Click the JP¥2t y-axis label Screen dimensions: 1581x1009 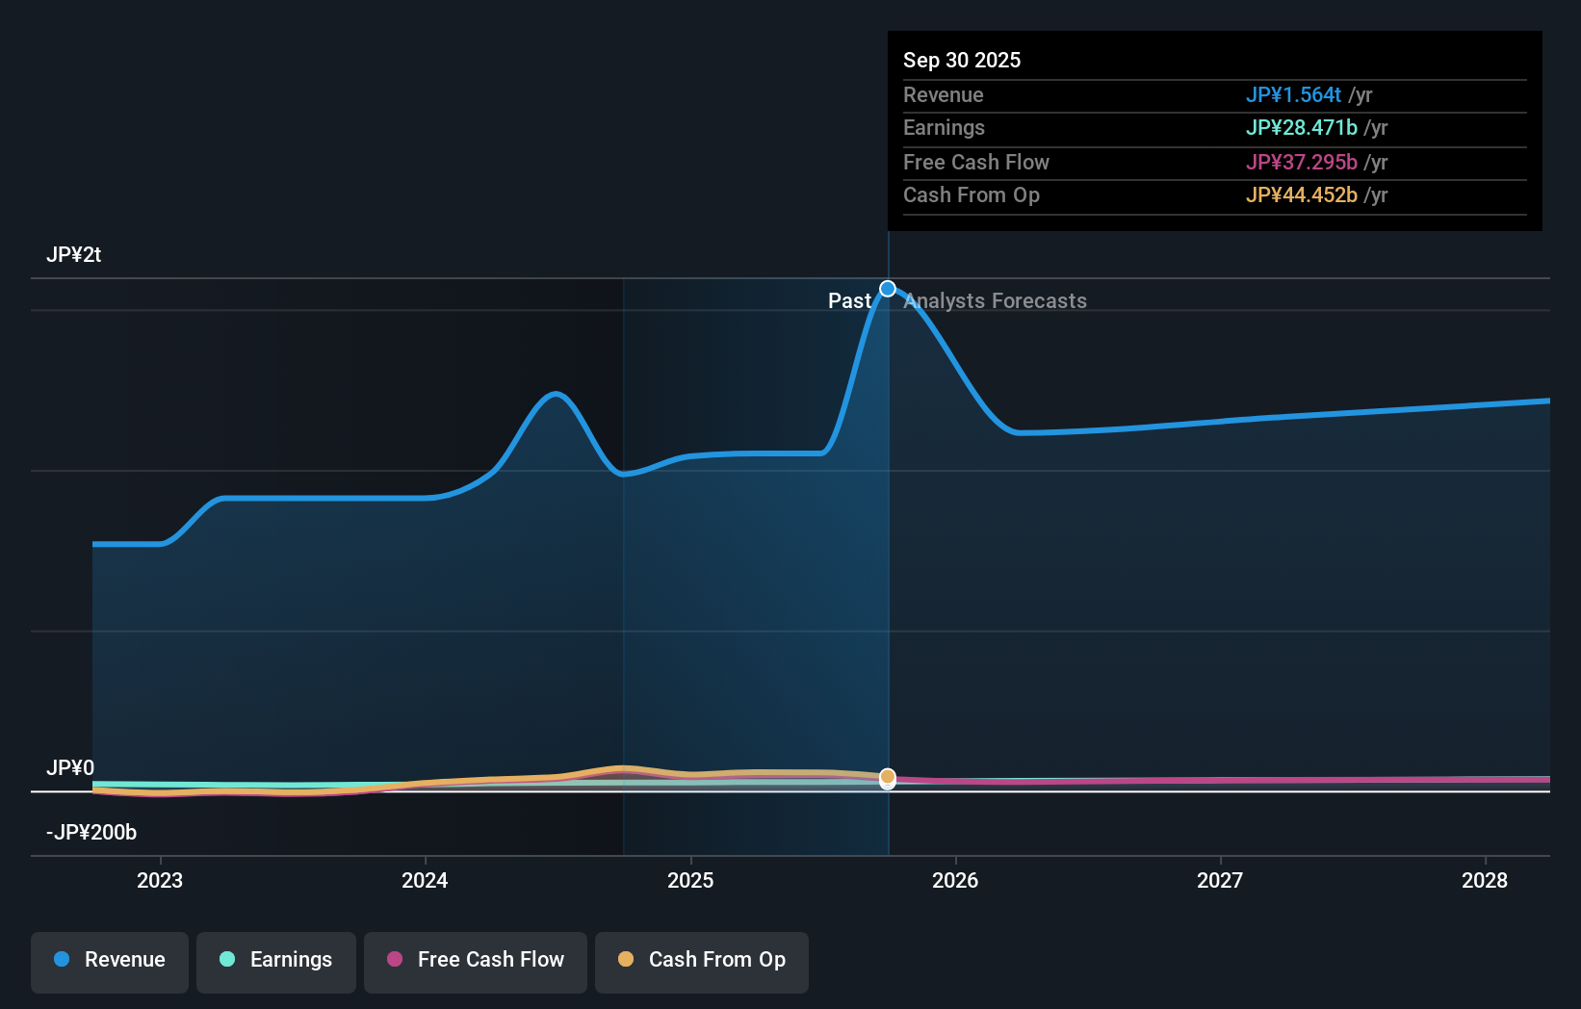pos(74,255)
